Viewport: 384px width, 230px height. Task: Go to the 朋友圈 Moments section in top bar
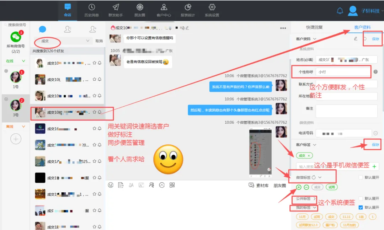click(140, 11)
